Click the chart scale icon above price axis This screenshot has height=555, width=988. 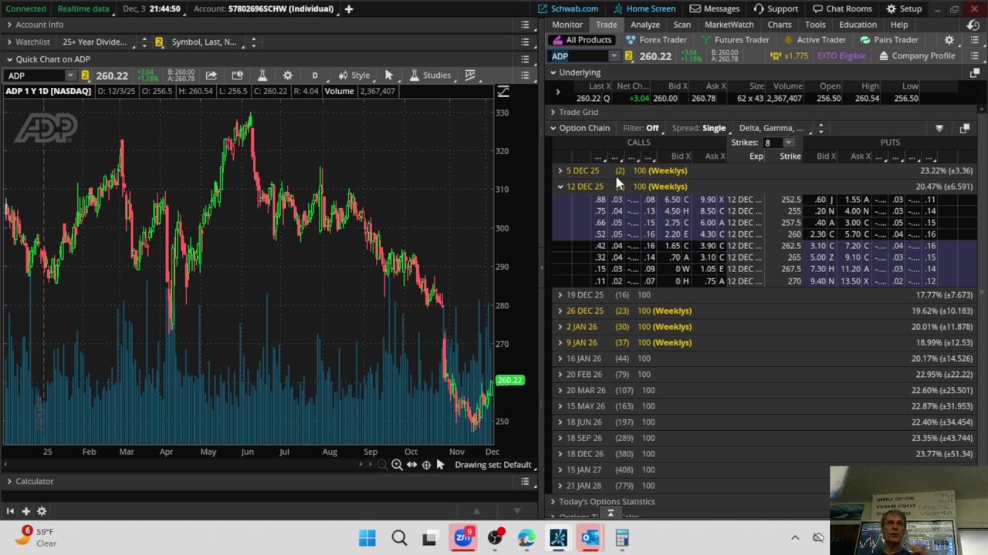coord(503,92)
